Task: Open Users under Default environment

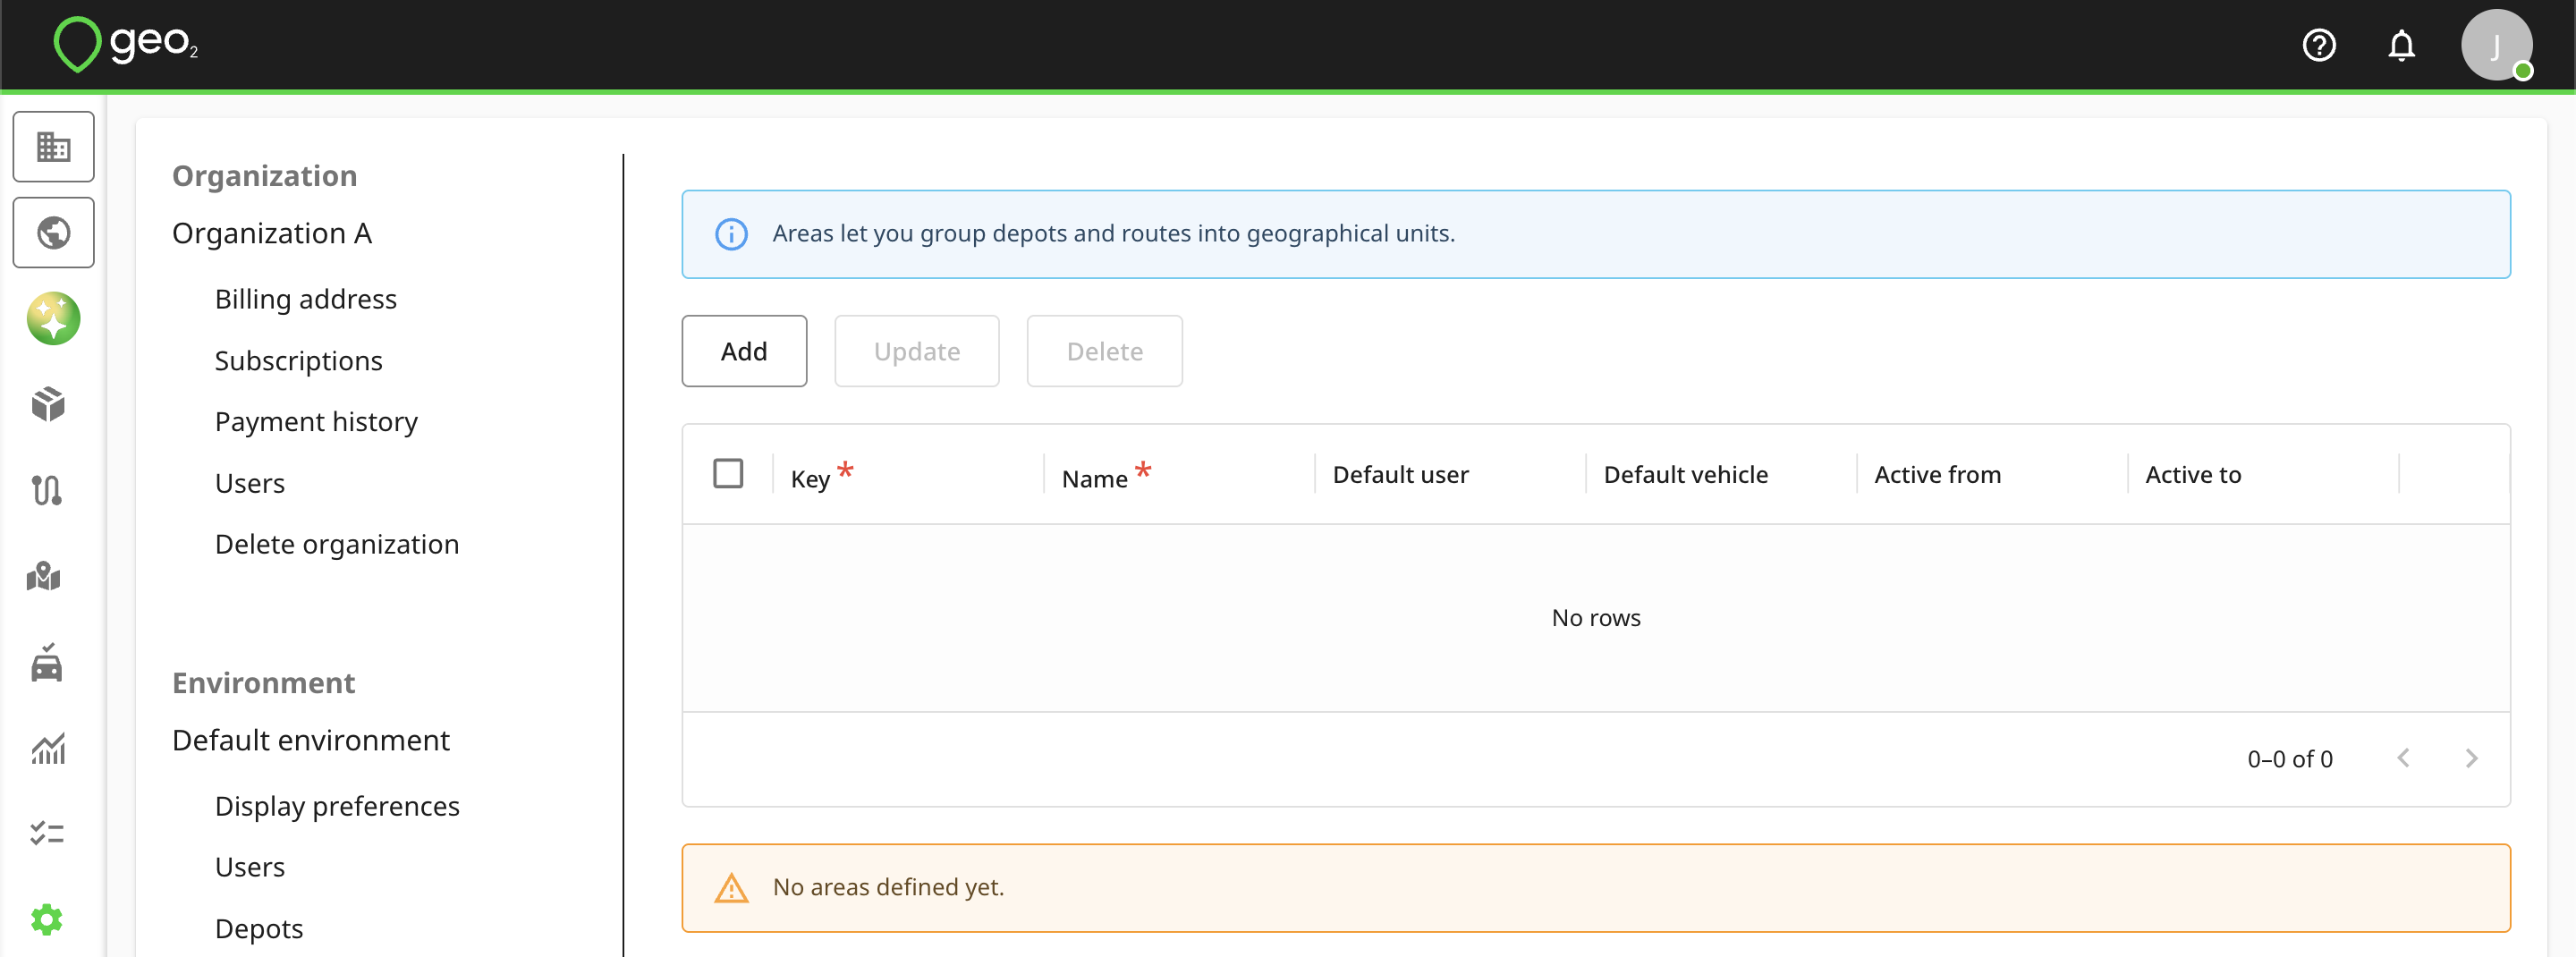Action: tap(250, 867)
